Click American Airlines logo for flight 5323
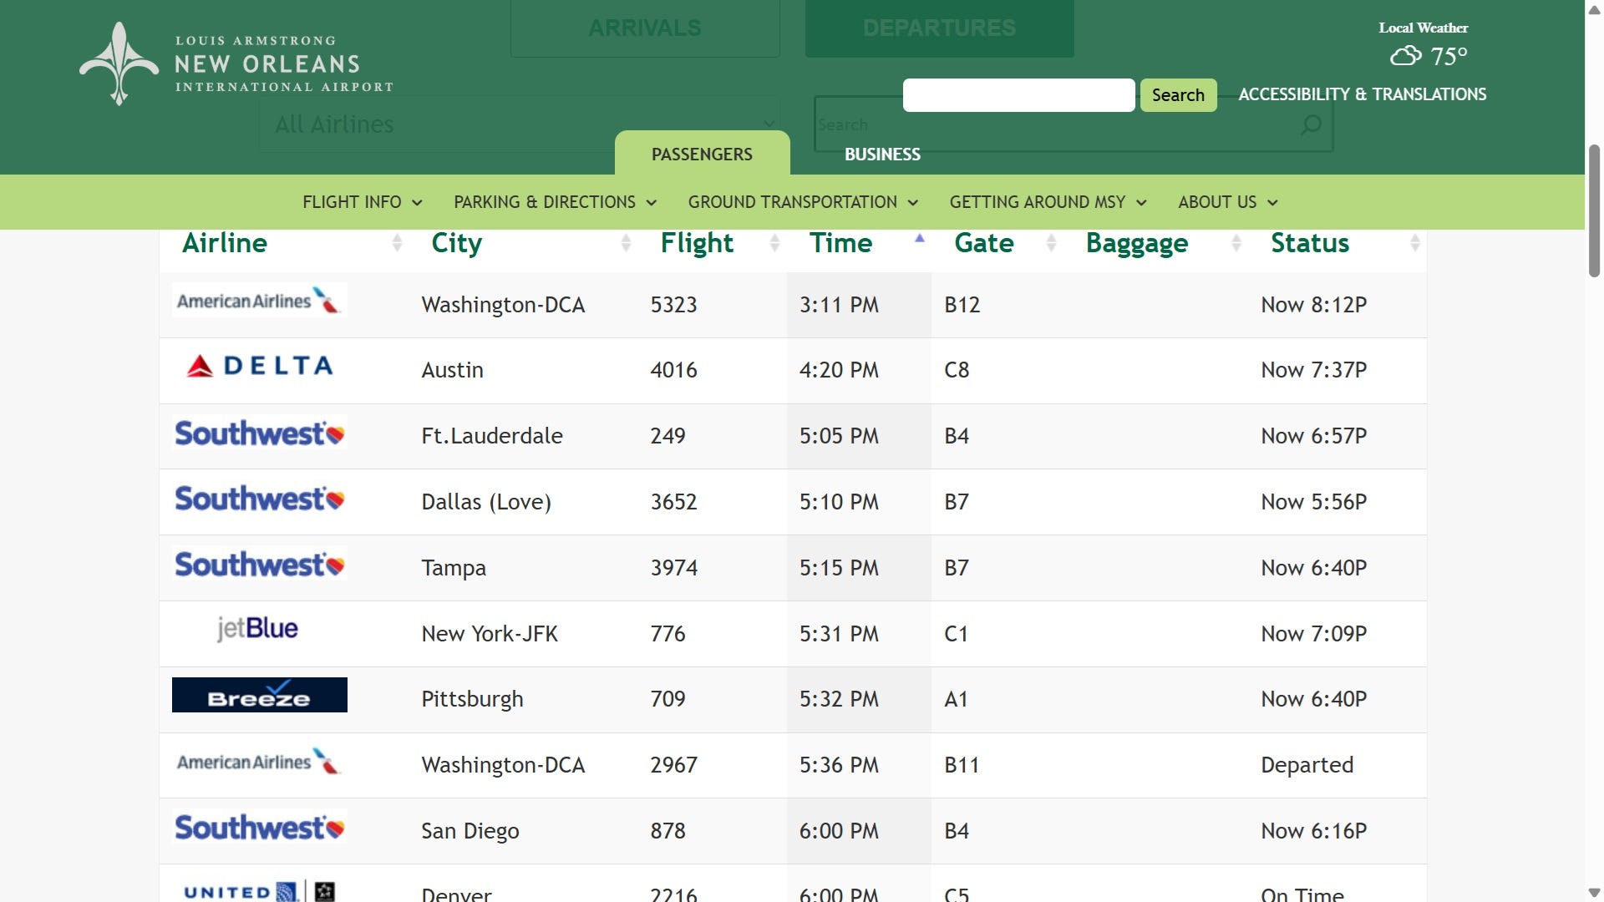This screenshot has width=1604, height=902. click(x=259, y=301)
